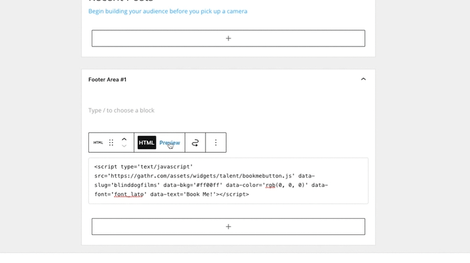The image size is (470, 263).
Task: Move the HTML block up
Action: (124, 139)
